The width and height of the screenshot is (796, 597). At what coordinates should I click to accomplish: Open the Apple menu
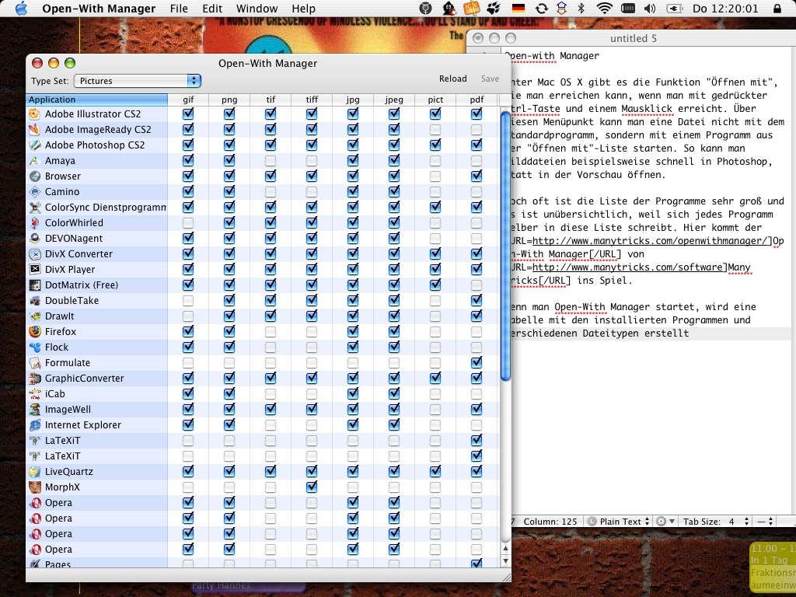pos(21,8)
